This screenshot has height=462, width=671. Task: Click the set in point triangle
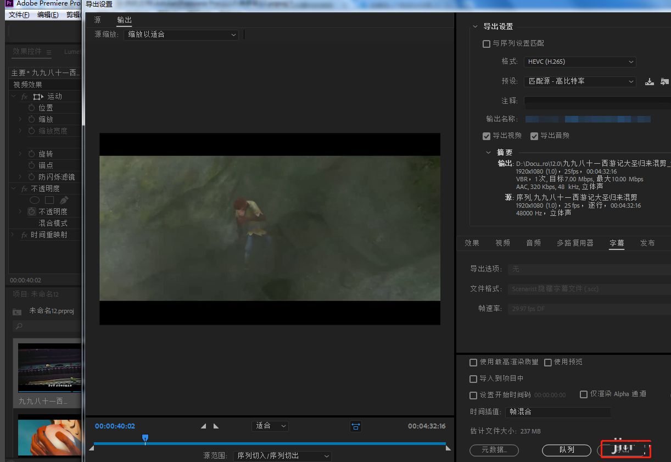click(x=204, y=426)
